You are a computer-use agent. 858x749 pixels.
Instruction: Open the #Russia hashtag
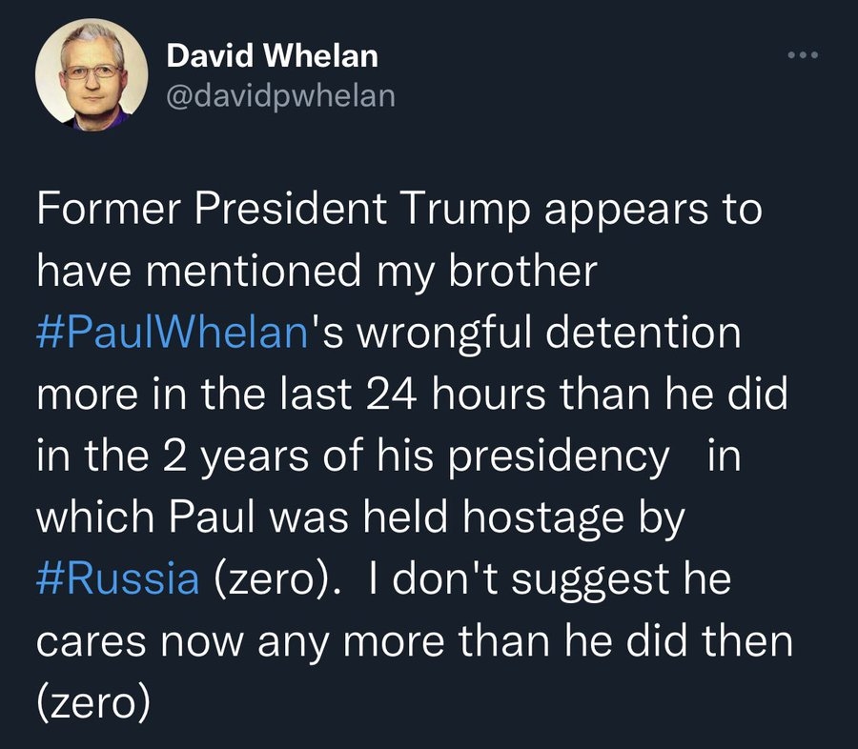click(117, 579)
